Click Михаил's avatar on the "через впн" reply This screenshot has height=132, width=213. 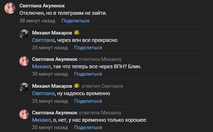click(x=24, y=34)
